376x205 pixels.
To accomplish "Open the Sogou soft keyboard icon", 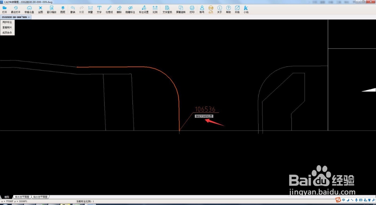I will [x=361, y=200].
